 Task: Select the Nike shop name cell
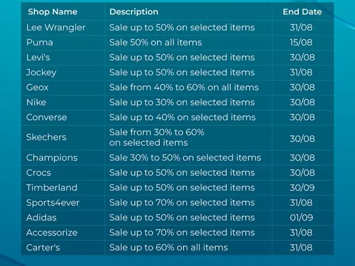36,102
